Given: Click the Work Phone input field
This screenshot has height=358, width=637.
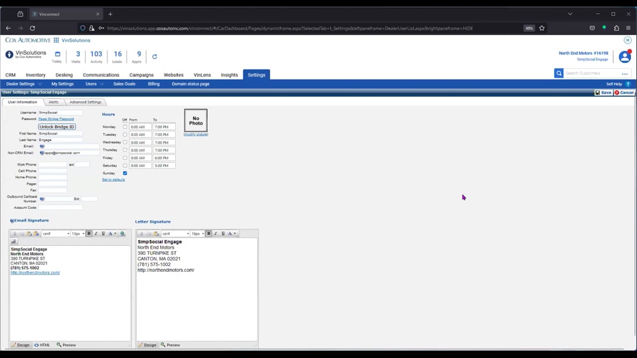Looking at the screenshot, I should tap(53, 164).
